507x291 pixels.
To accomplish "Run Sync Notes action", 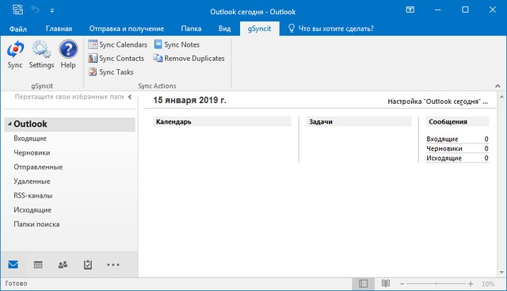I will coord(177,44).
